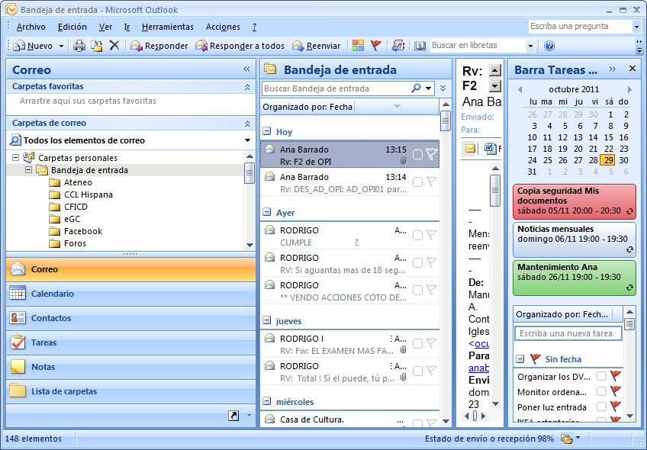
Task: Click the Shortcuts arrow icon at pane bottom
Action: [x=233, y=416]
